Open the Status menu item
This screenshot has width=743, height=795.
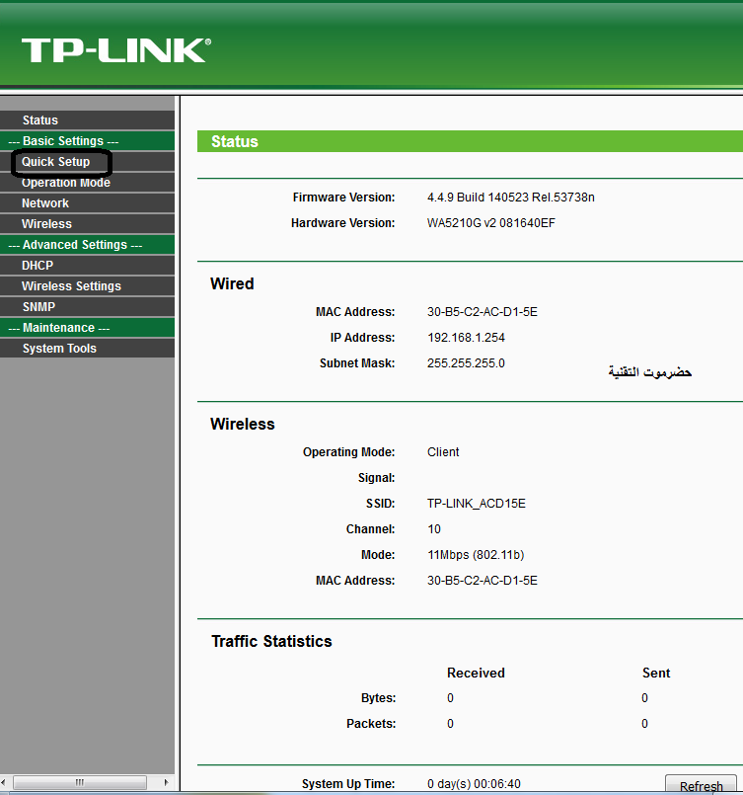(x=40, y=120)
